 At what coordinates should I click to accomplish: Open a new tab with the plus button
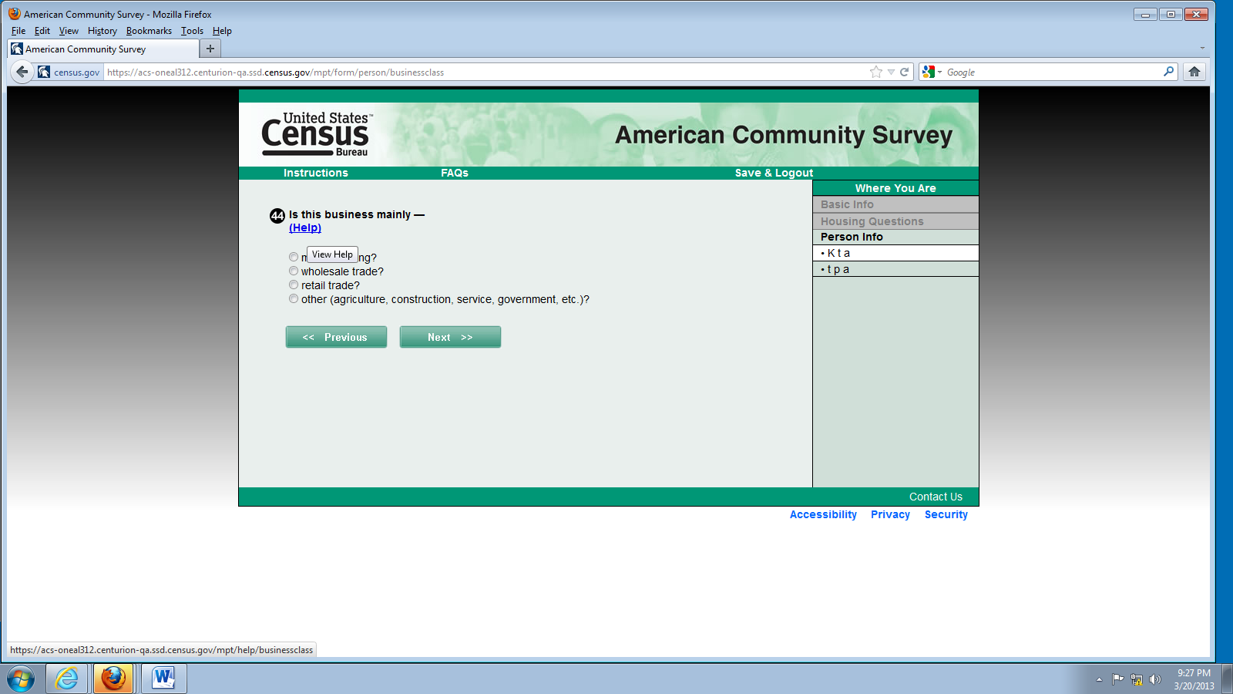[x=210, y=49]
